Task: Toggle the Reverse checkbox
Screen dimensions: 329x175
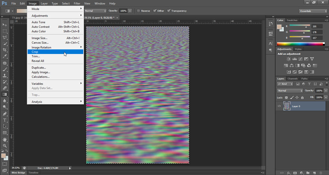Action: [139, 11]
